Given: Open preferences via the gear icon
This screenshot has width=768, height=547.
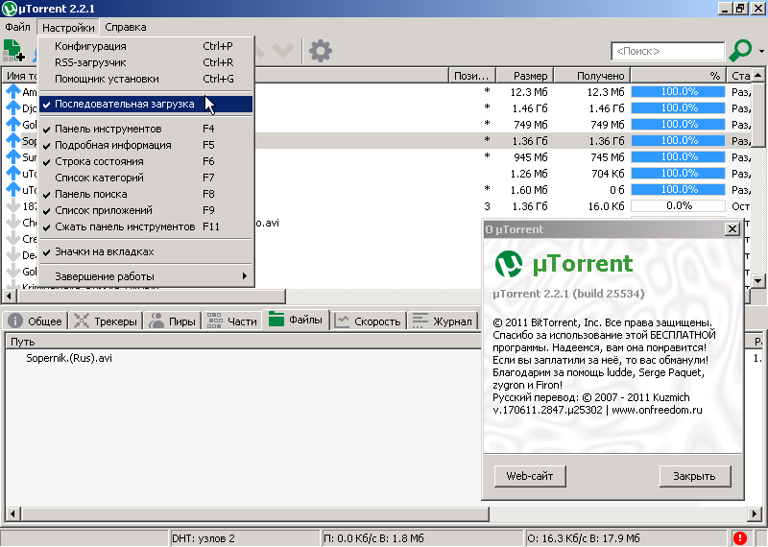Looking at the screenshot, I should pyautogui.click(x=321, y=50).
